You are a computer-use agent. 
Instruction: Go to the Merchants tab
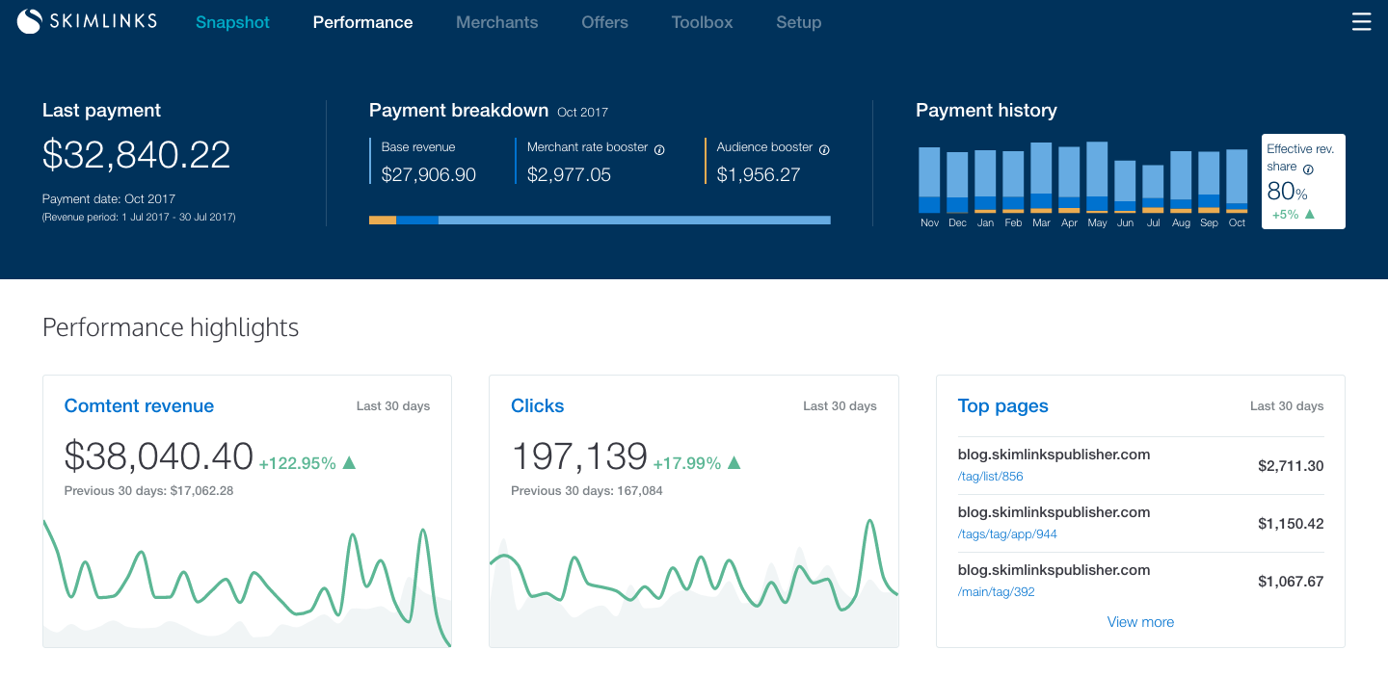pyautogui.click(x=496, y=22)
